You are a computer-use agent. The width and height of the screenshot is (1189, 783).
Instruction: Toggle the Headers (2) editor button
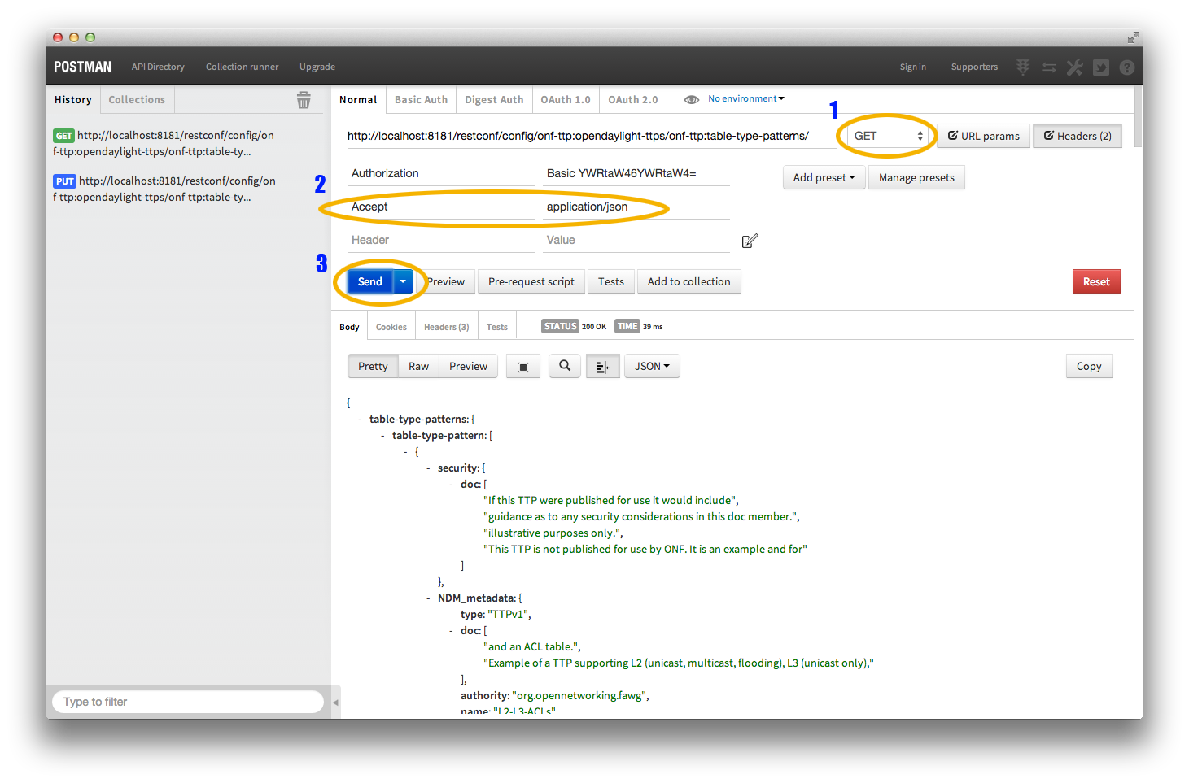[x=1078, y=136]
